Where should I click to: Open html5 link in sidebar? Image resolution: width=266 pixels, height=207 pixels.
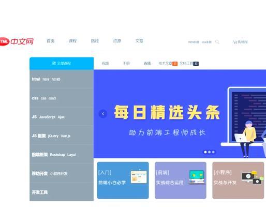[x=56, y=79]
